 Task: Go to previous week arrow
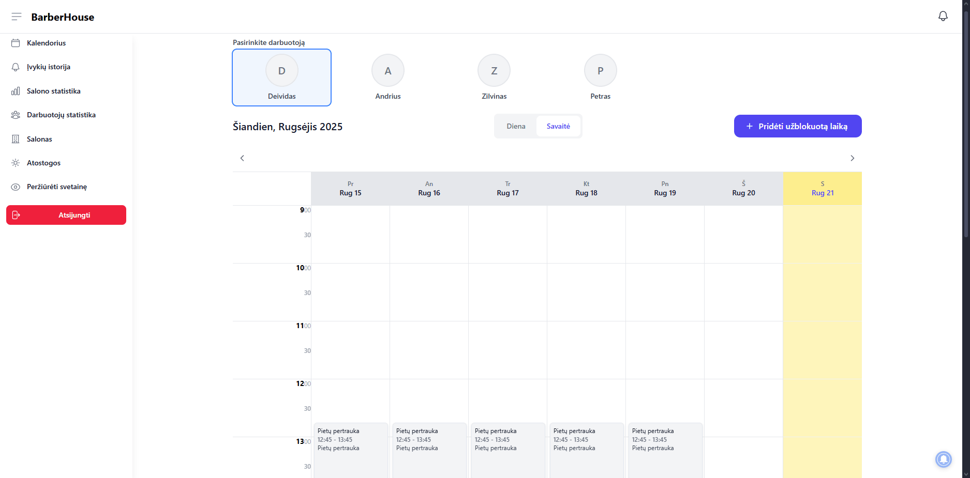[x=242, y=158]
